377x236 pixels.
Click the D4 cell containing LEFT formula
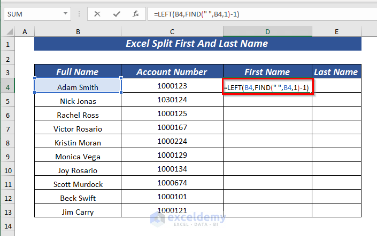267,86
